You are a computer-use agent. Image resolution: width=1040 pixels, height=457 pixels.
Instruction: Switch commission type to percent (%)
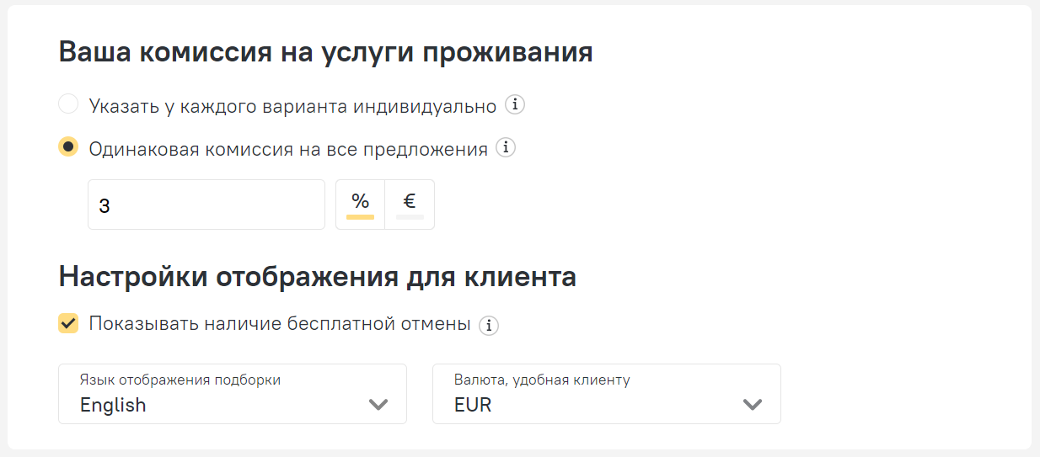pyautogui.click(x=360, y=204)
